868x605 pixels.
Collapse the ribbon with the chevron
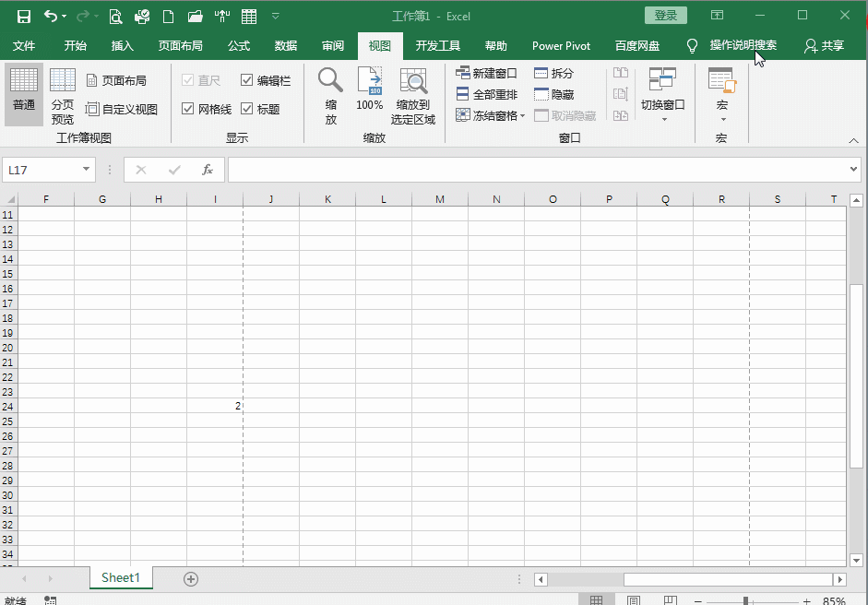(x=853, y=140)
